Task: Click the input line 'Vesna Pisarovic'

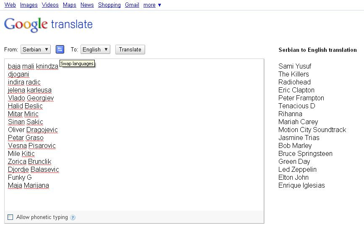Action: tap(32, 146)
